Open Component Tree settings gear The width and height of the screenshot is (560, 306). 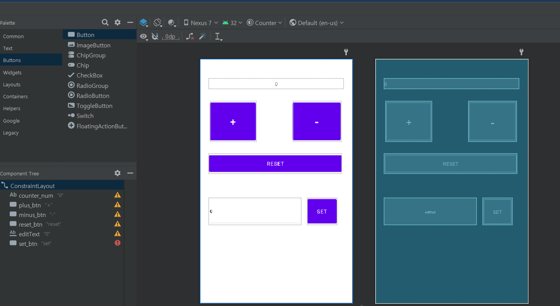pyautogui.click(x=118, y=173)
